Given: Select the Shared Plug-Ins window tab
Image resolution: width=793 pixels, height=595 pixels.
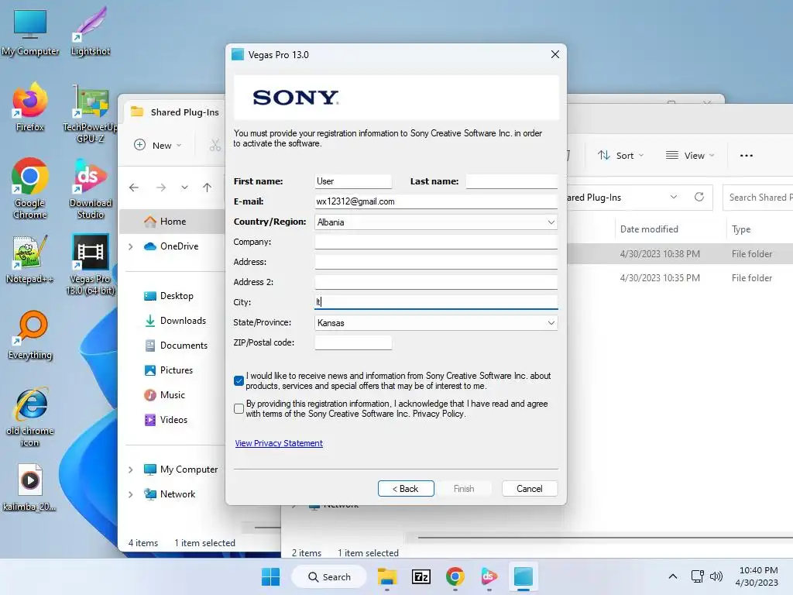Looking at the screenshot, I should pos(174,112).
